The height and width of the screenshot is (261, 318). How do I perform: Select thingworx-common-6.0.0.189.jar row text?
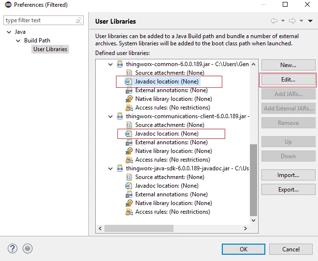tap(187, 64)
